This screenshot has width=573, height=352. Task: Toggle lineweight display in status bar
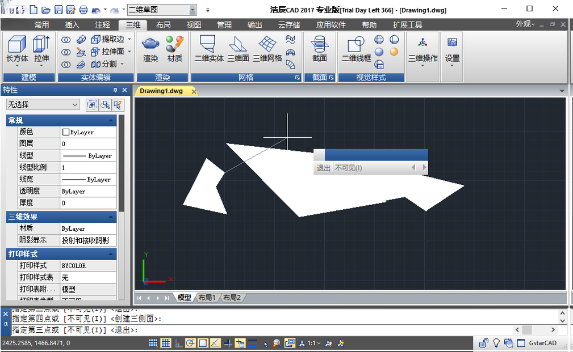coord(253,343)
